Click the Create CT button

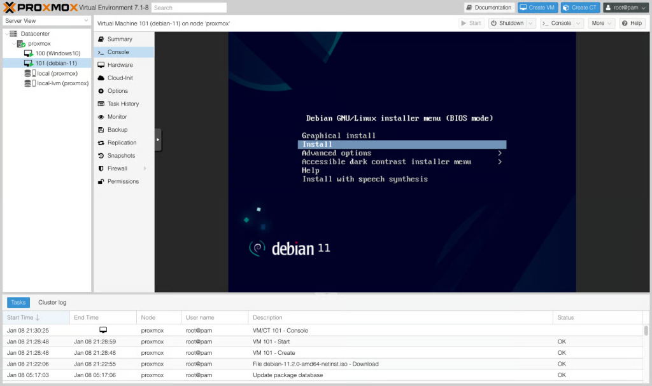pyautogui.click(x=580, y=8)
